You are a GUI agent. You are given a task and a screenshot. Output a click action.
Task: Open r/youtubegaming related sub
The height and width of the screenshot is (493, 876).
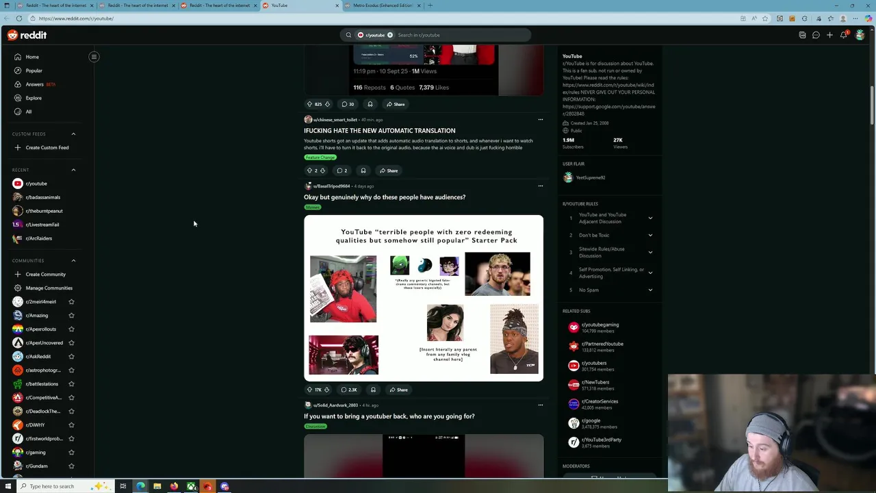(600, 325)
